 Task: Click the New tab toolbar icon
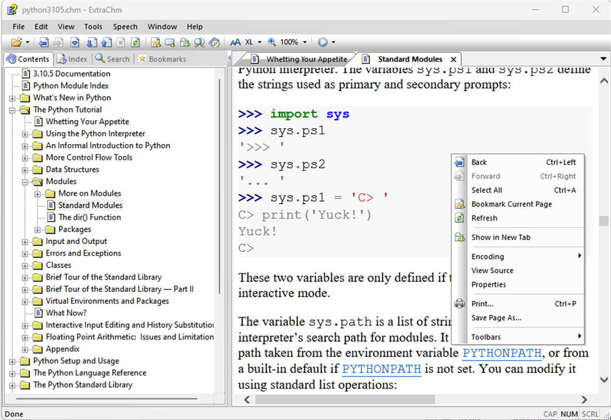click(x=170, y=42)
